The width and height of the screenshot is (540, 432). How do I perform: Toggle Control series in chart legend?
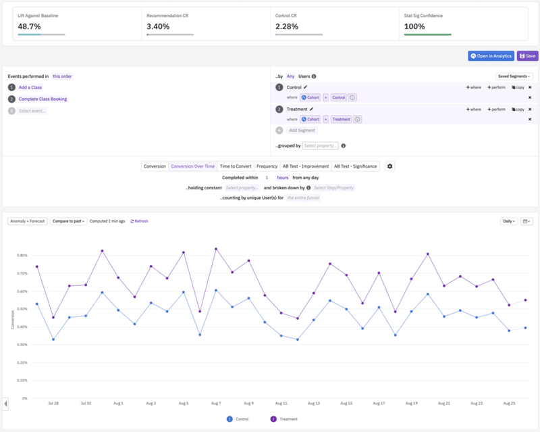point(236,419)
